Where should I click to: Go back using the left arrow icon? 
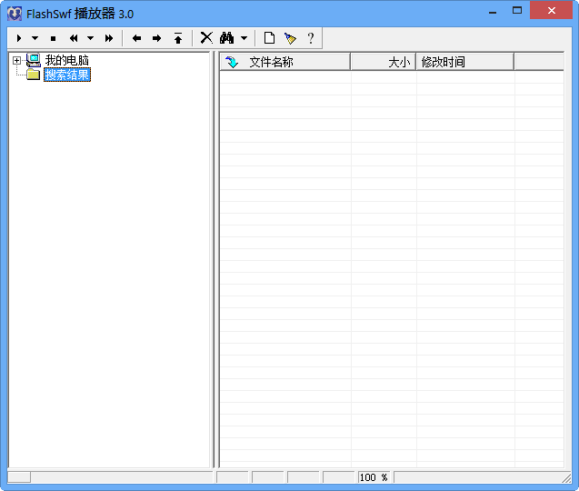click(x=136, y=38)
